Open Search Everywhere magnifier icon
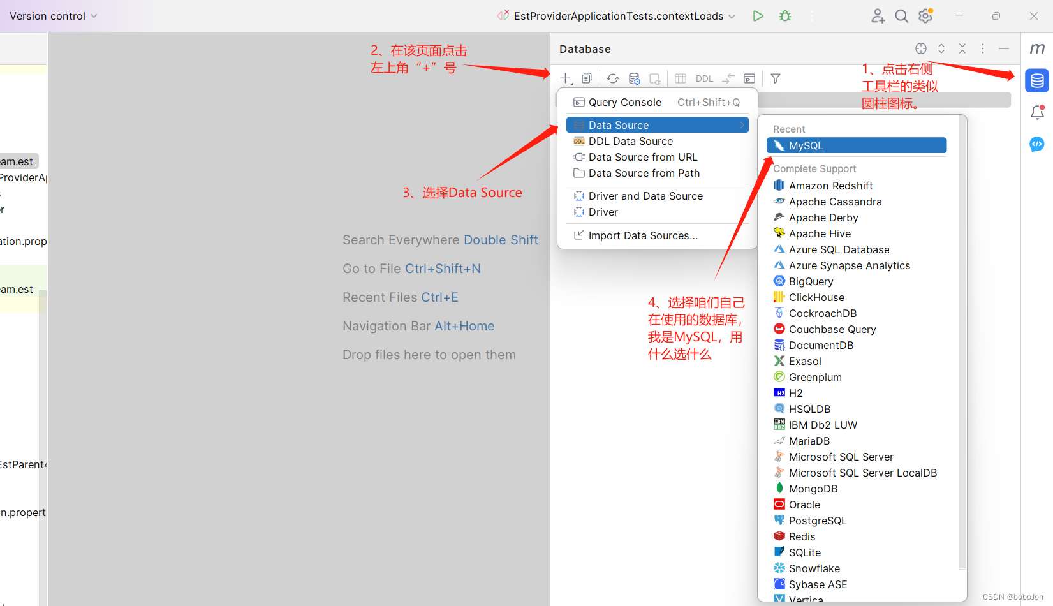This screenshot has width=1053, height=606. coord(901,16)
